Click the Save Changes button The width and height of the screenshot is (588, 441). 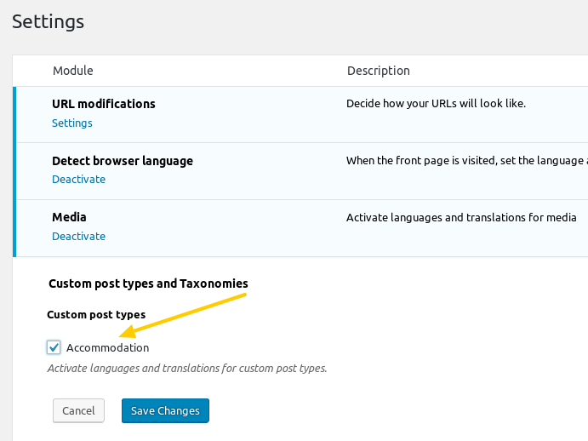[165, 410]
